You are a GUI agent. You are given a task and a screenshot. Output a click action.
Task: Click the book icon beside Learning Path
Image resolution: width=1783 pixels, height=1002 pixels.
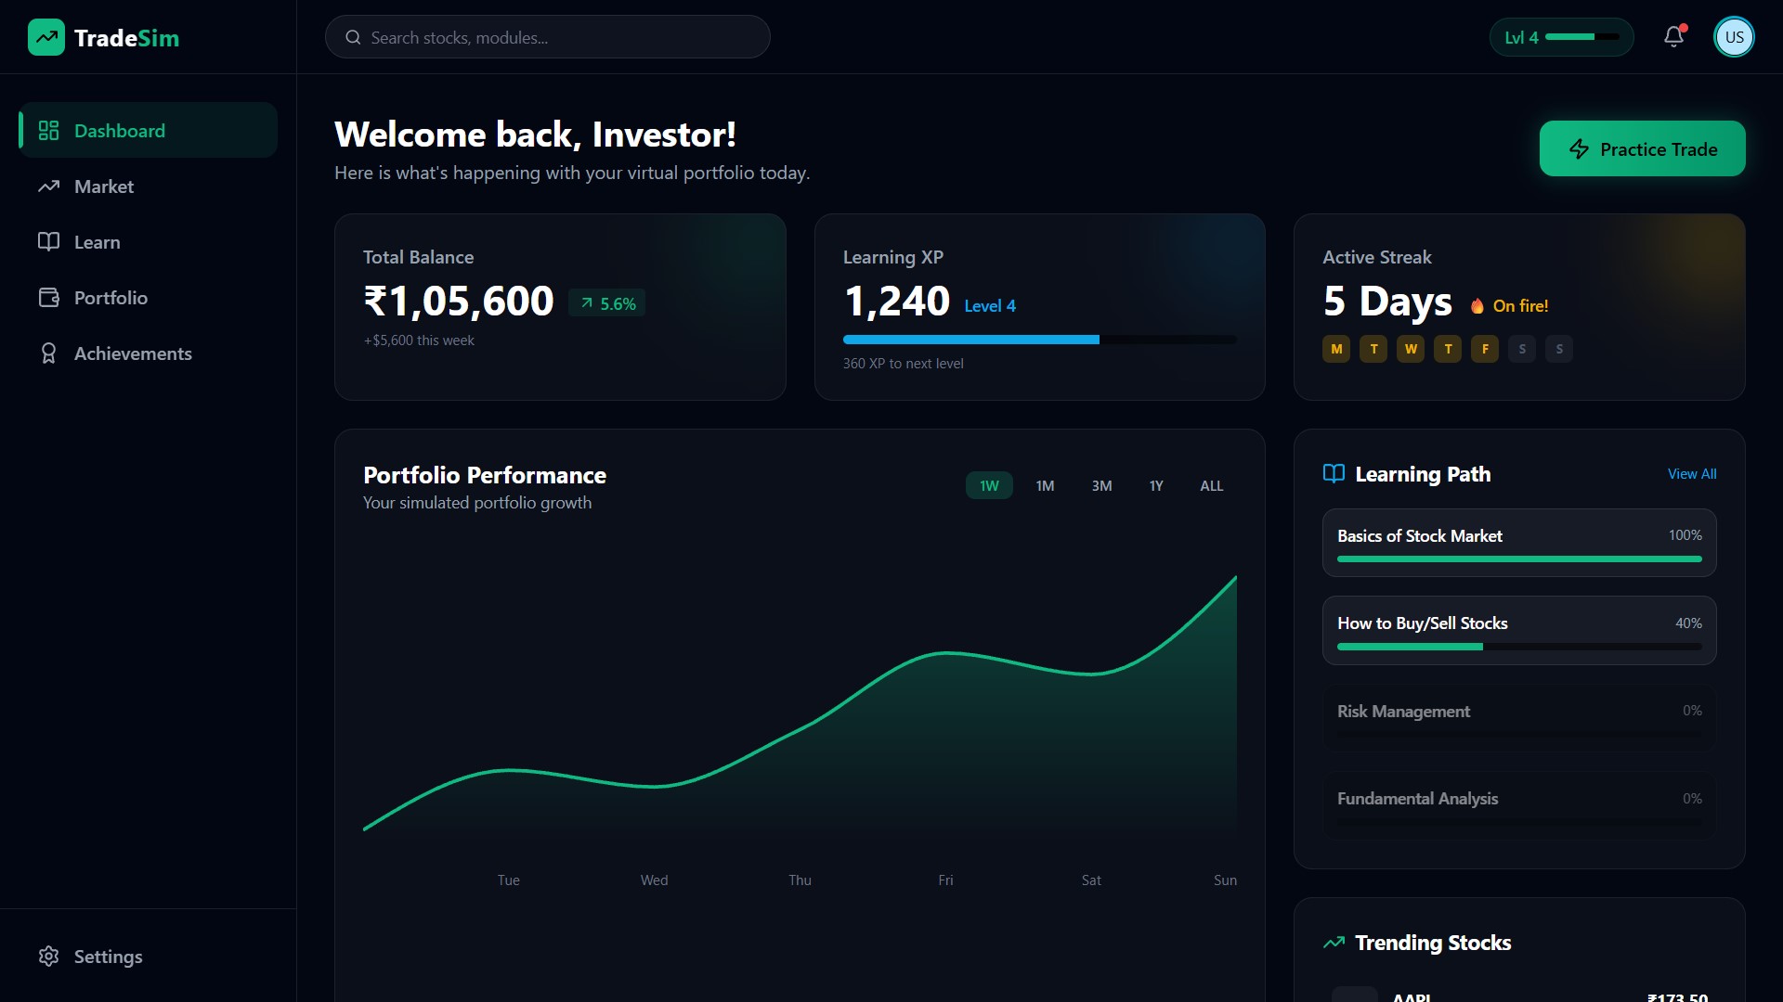[x=1334, y=474]
